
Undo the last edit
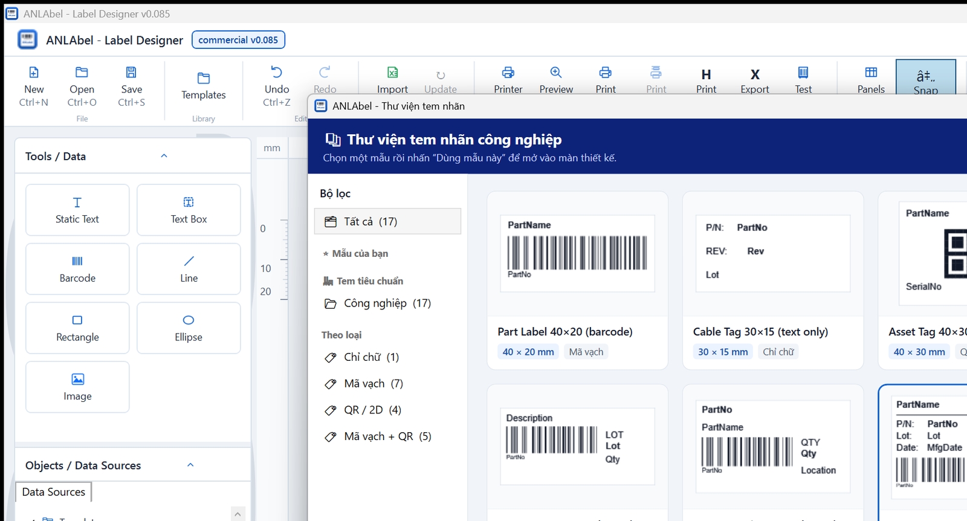277,86
